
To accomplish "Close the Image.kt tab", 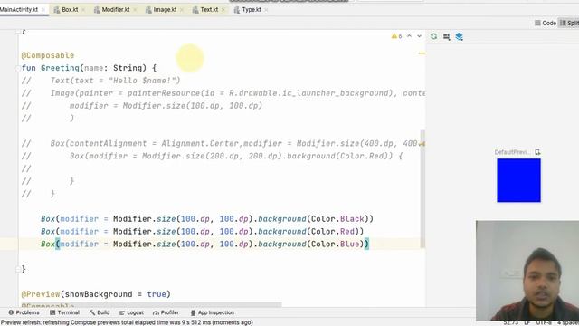I will tap(182, 10).
